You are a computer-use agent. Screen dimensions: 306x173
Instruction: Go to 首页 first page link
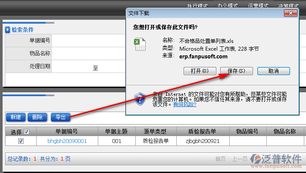coord(220,159)
